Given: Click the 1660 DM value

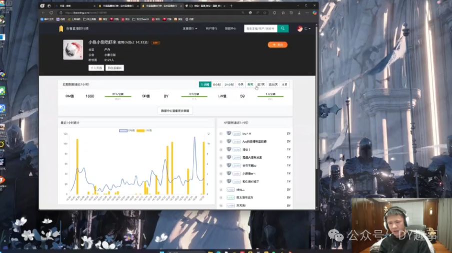Looking at the screenshot, I should click(x=89, y=96).
